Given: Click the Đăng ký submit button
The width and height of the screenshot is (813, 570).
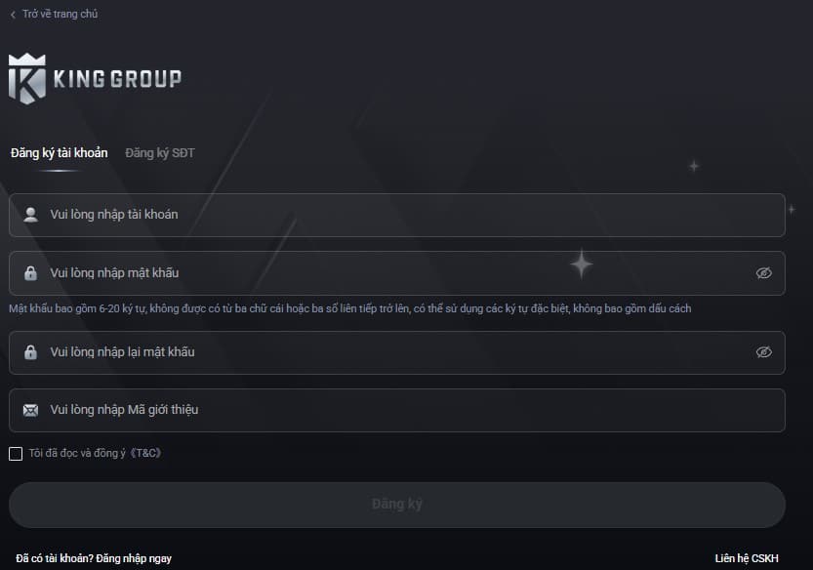Looking at the screenshot, I should 397,505.
